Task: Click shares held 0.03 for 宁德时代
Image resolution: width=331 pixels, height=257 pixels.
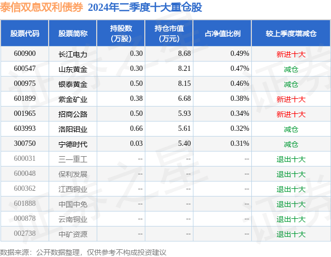Action: click(137, 143)
